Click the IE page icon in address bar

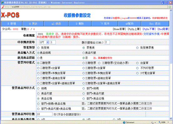click(3, 7)
